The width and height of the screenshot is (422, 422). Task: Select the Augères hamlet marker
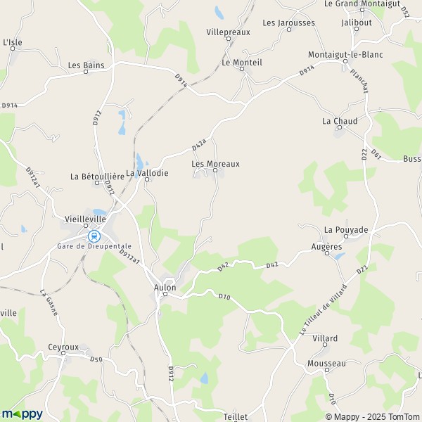(x=327, y=253)
